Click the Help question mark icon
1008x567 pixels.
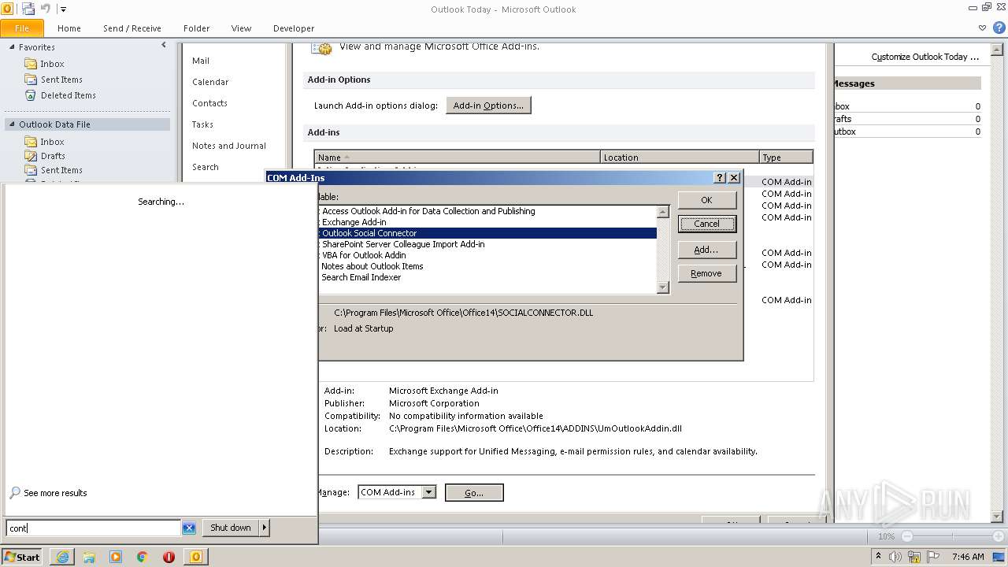tap(999, 28)
